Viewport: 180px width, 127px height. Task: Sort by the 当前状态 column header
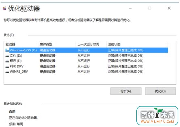click(137, 44)
